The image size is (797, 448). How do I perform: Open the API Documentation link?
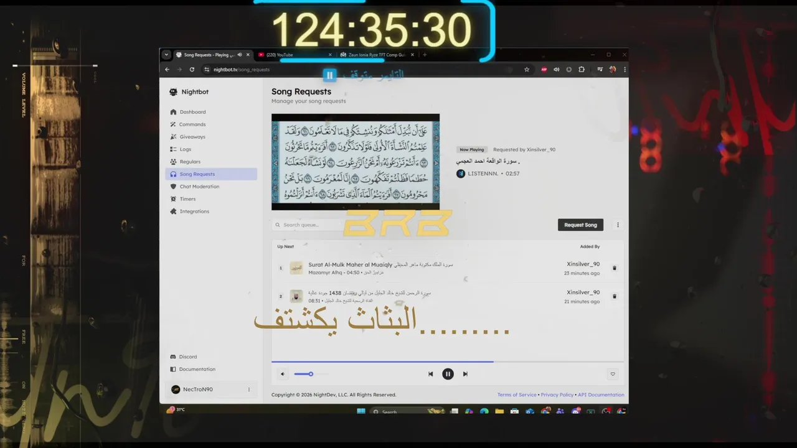[x=601, y=394]
